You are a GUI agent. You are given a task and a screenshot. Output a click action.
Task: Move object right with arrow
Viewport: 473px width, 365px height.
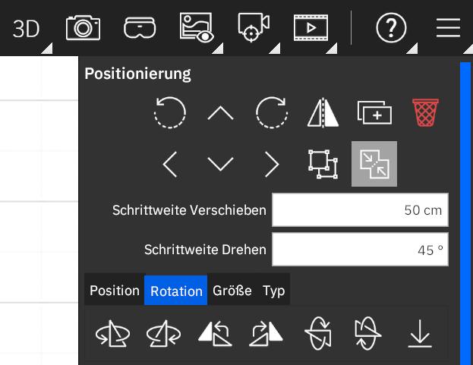(x=272, y=164)
